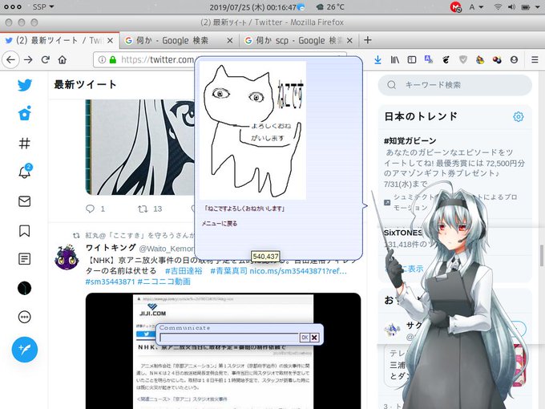The height and width of the screenshot is (409, 545).
Task: Go to Twitter Home house icon
Action: (25, 113)
